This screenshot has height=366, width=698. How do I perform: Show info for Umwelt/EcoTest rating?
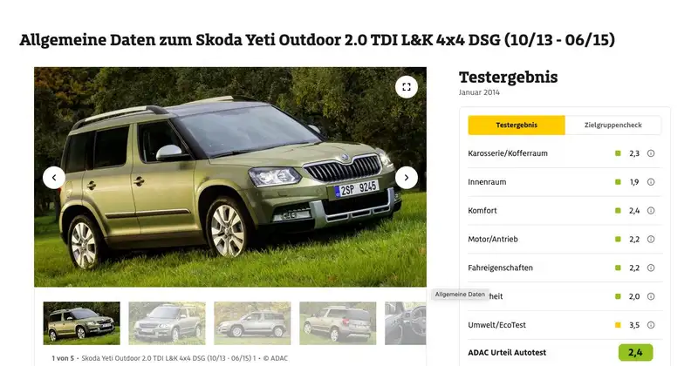point(650,325)
